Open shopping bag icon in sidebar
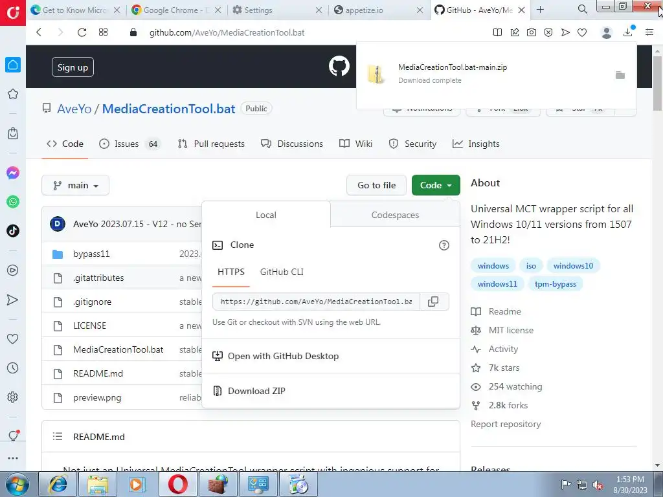The width and height of the screenshot is (663, 497). click(13, 133)
